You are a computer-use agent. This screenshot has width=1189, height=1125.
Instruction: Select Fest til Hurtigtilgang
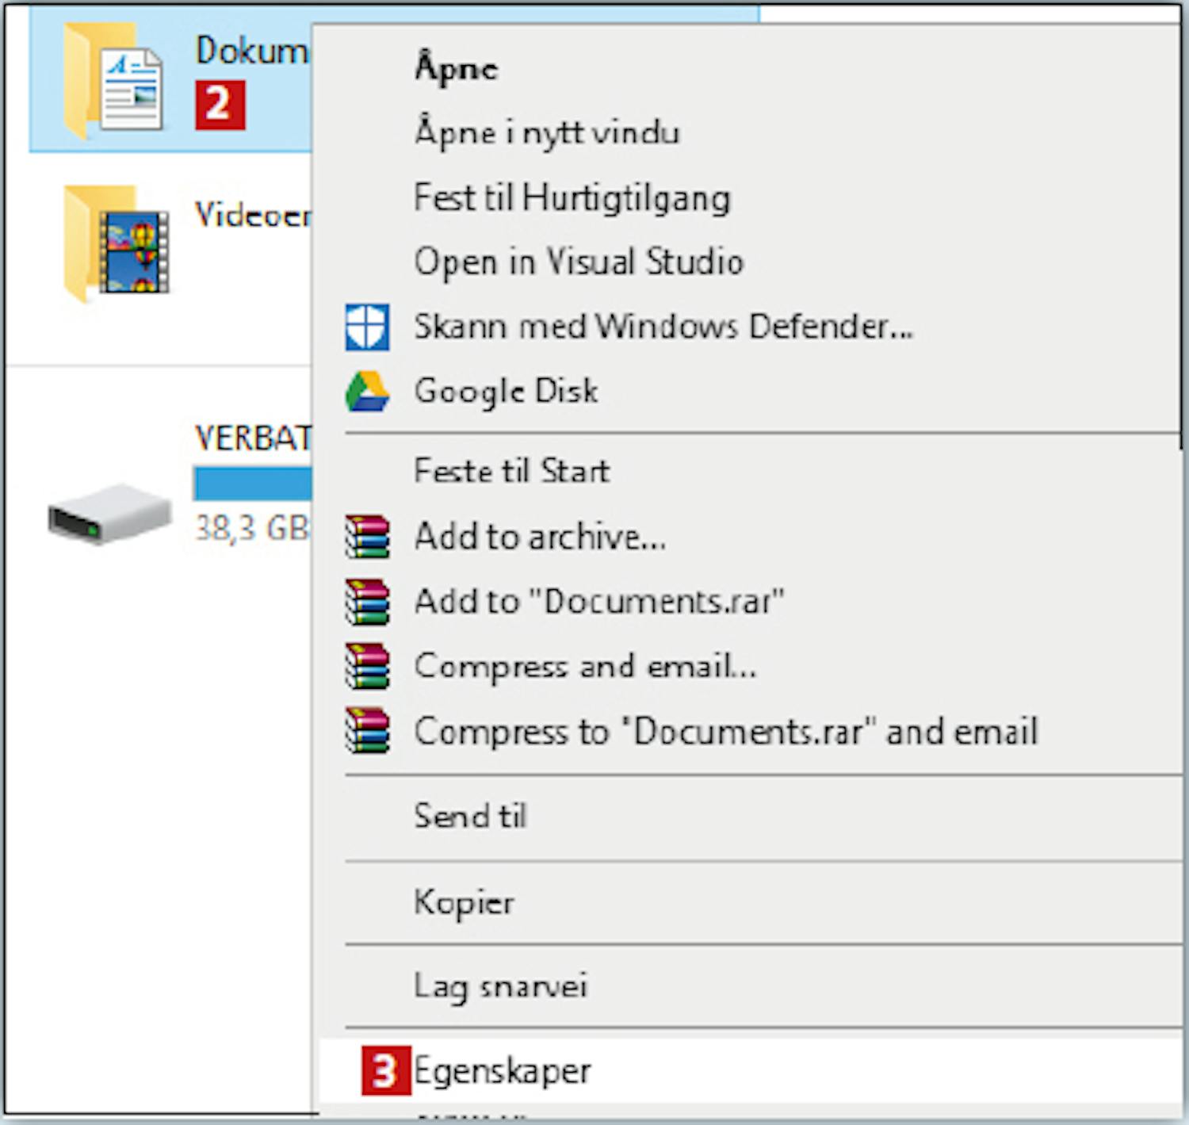572,197
